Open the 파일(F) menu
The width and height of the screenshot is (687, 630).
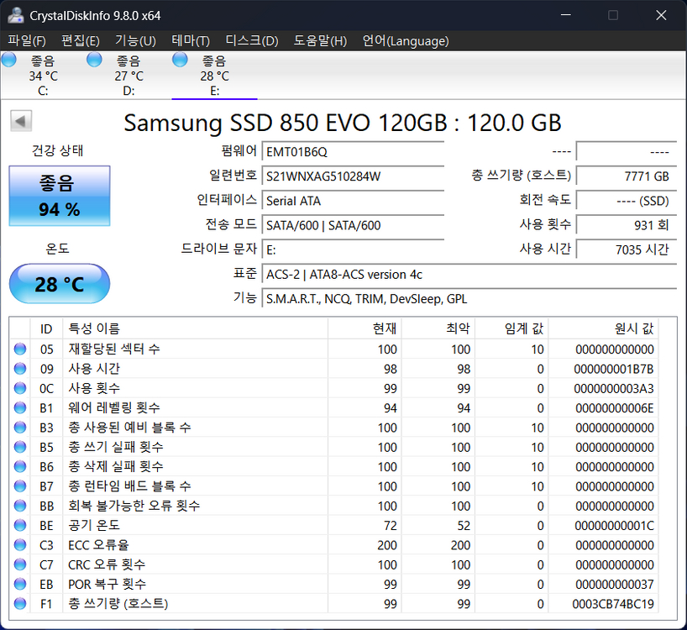27,41
